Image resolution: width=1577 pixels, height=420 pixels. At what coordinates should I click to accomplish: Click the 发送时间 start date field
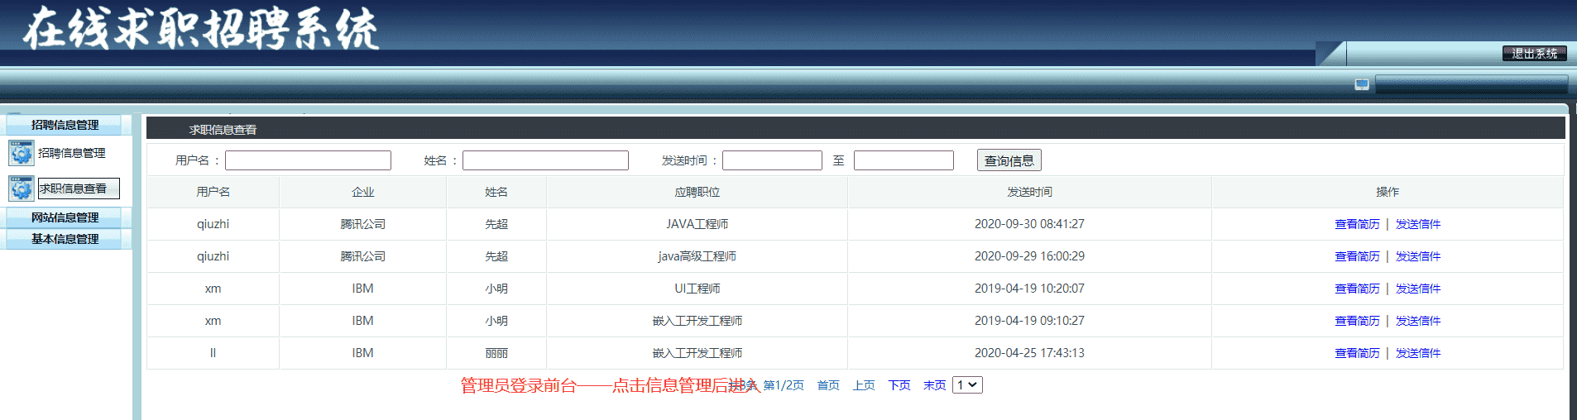coord(772,160)
